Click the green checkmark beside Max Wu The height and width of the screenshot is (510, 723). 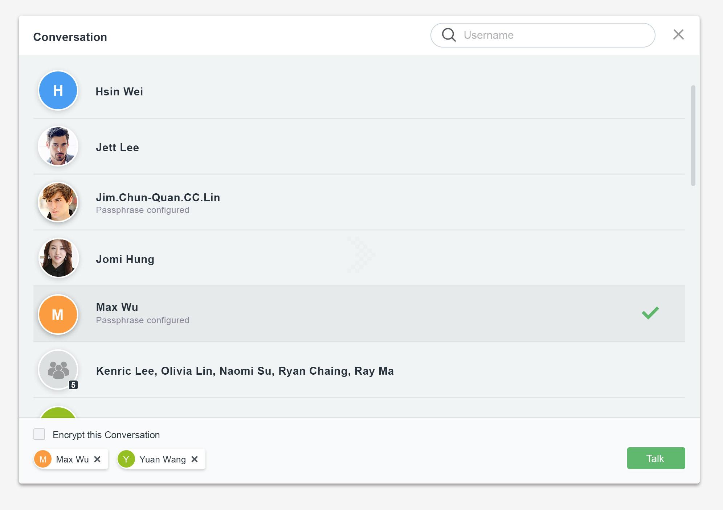point(650,313)
